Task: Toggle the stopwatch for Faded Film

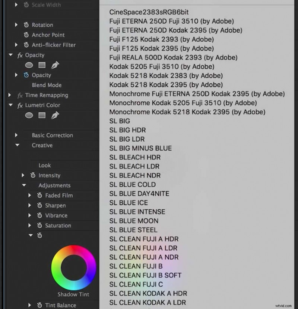Action: (40, 195)
